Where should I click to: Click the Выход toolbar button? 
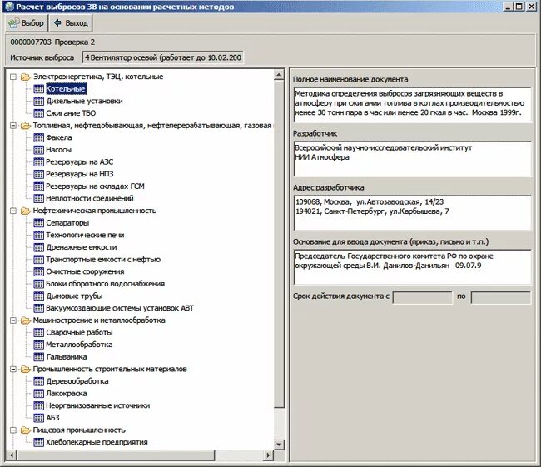[x=71, y=23]
